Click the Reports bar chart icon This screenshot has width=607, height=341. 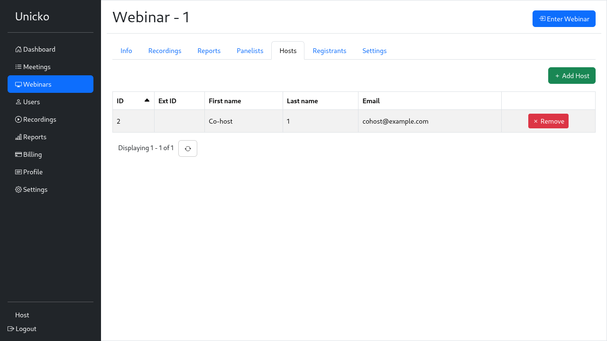tap(18, 137)
